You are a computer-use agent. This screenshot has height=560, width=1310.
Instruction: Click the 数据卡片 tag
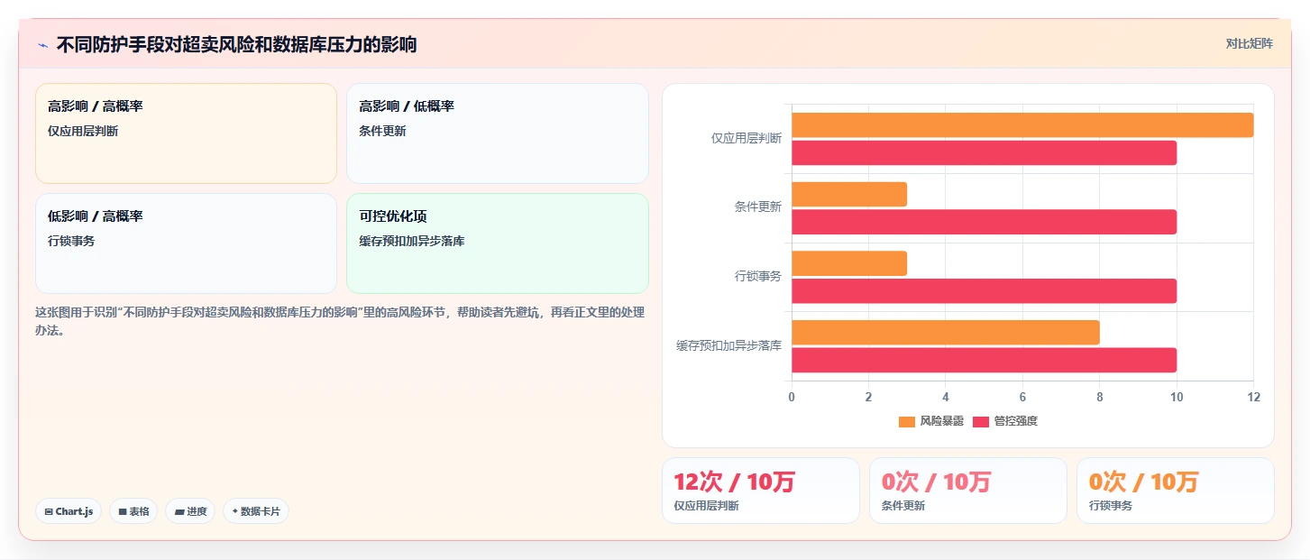(x=256, y=511)
